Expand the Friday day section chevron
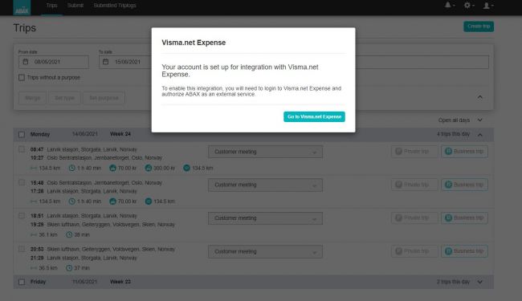 (x=480, y=282)
